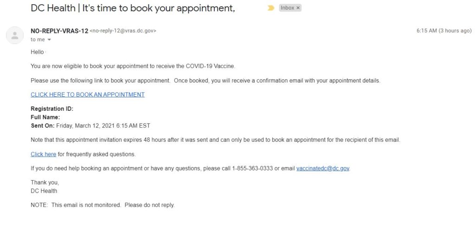Click the "Hello" greeting text
Screen dimensions: 475x226
coord(37,52)
